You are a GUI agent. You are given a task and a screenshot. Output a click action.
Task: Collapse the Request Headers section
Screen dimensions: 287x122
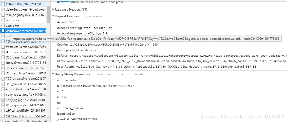coord(53,16)
